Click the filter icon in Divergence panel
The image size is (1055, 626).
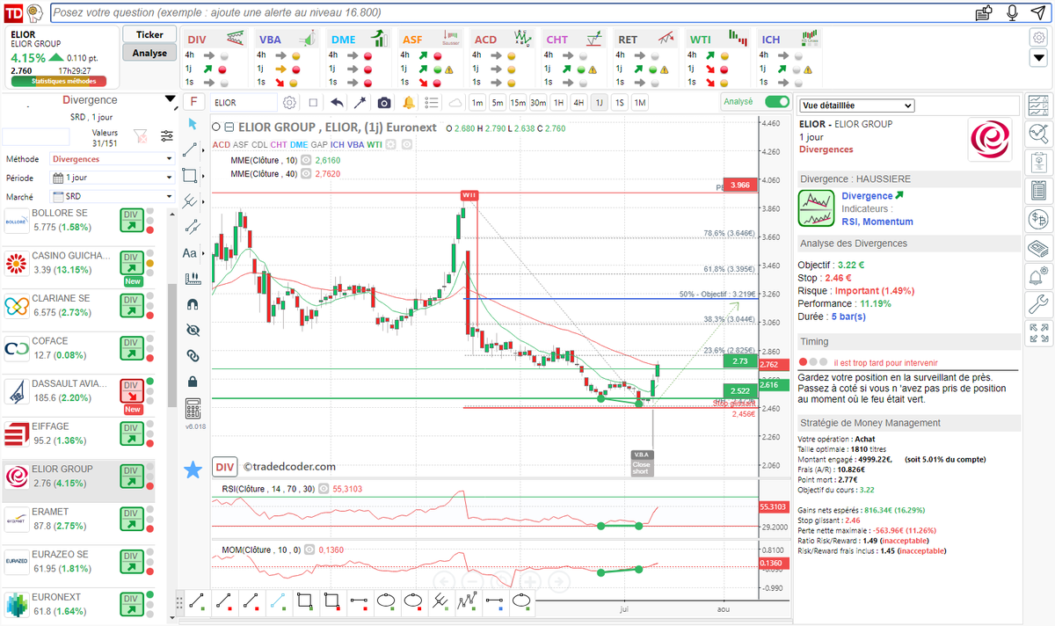coord(140,136)
